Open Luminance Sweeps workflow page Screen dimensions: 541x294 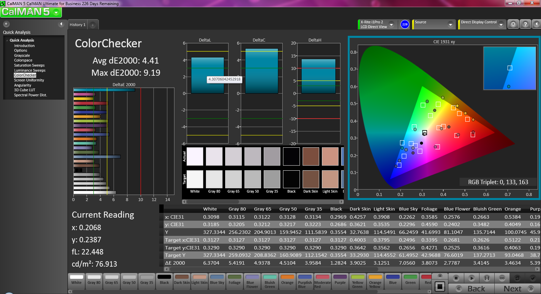[30, 70]
